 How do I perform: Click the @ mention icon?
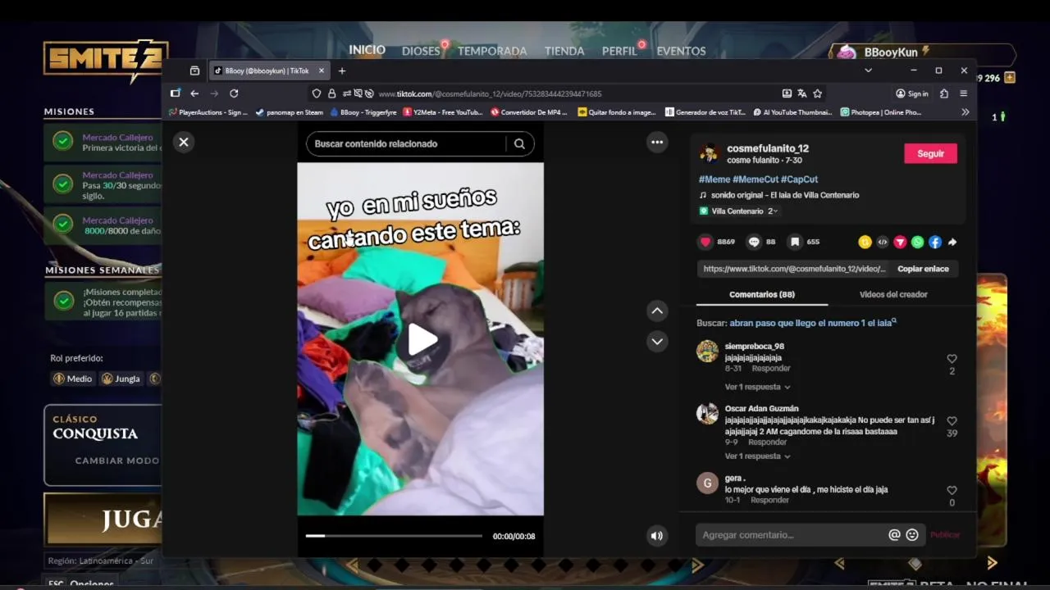[894, 535]
